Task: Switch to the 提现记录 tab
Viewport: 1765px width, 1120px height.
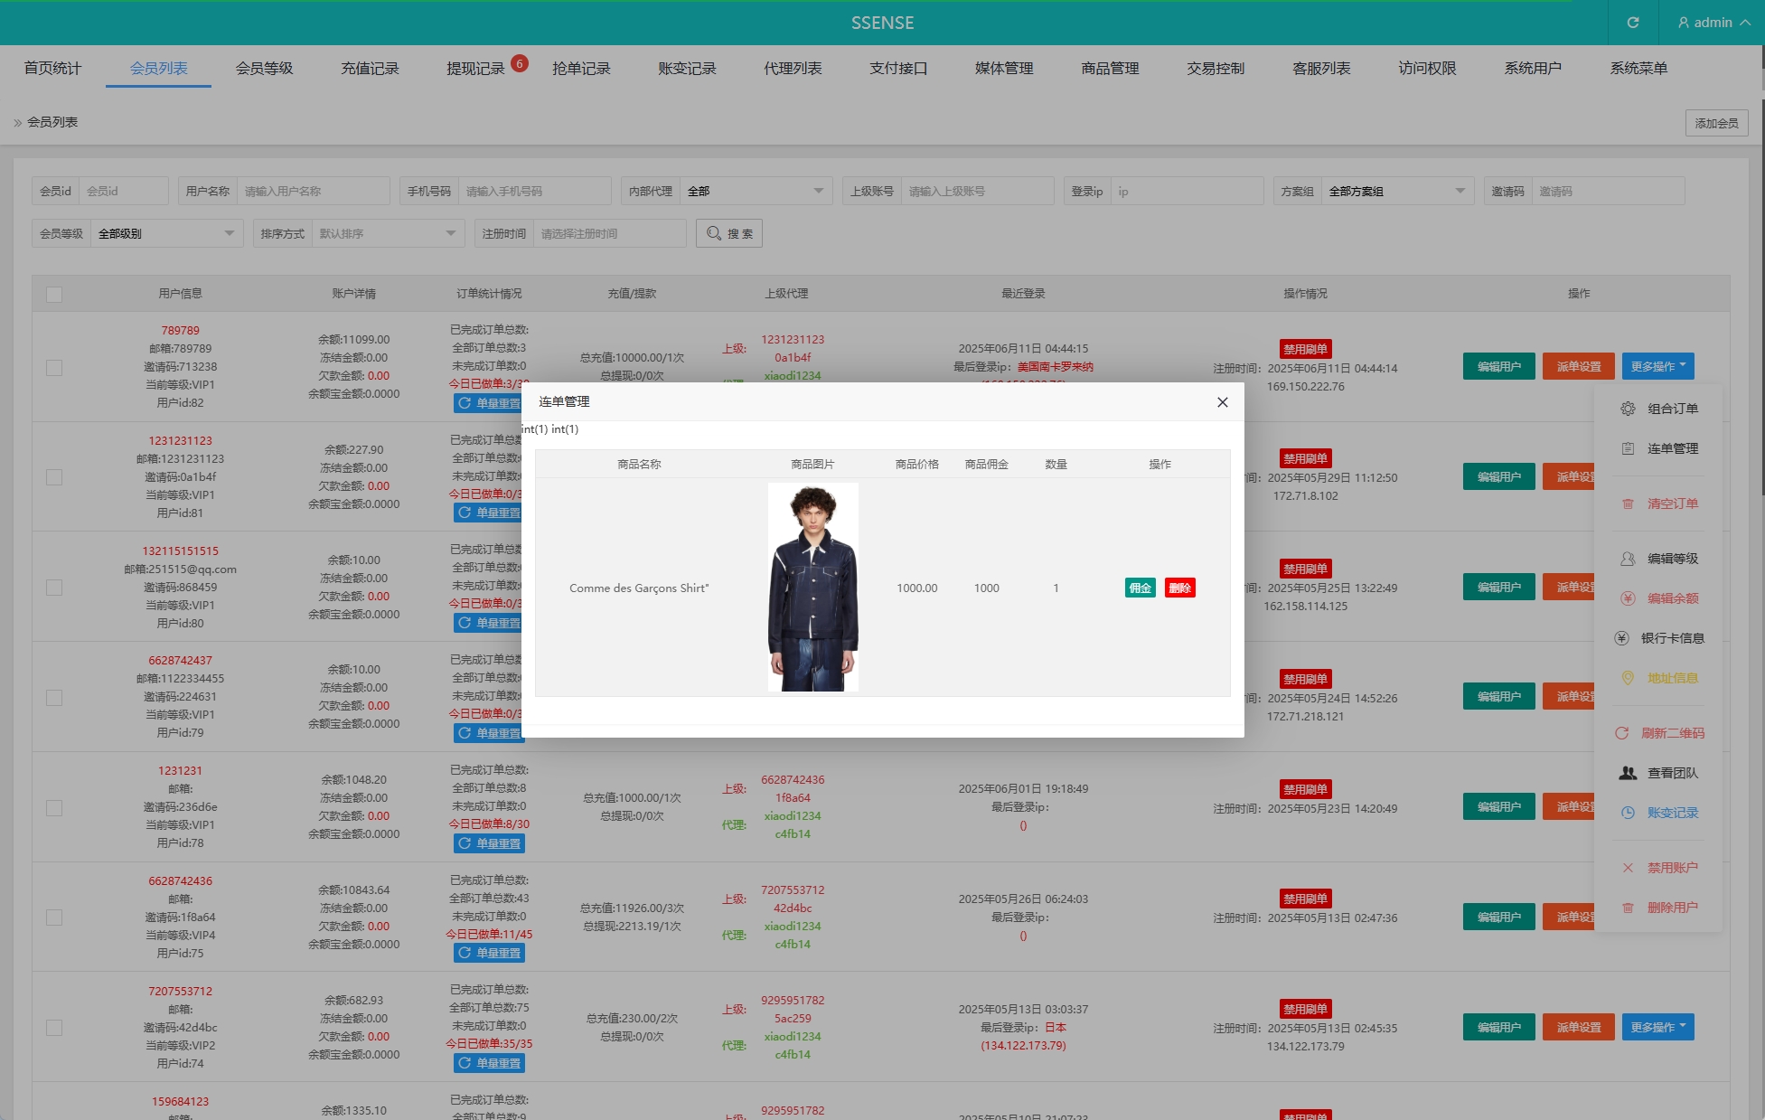Action: coord(475,69)
